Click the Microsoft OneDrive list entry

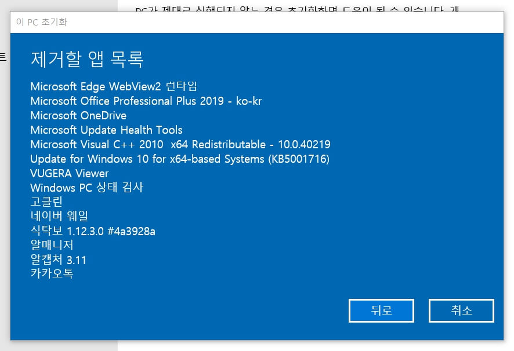point(78,115)
